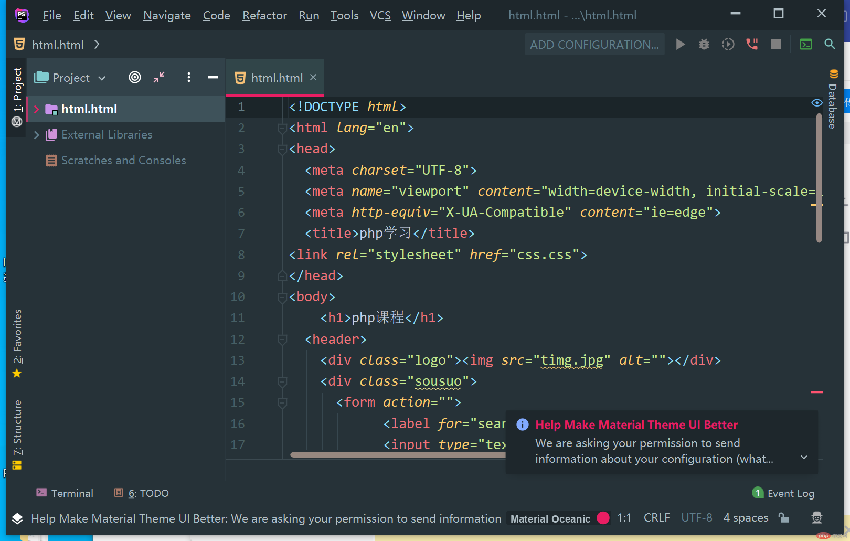Change the 4 spaces indent setting
The width and height of the screenshot is (850, 541).
746,518
